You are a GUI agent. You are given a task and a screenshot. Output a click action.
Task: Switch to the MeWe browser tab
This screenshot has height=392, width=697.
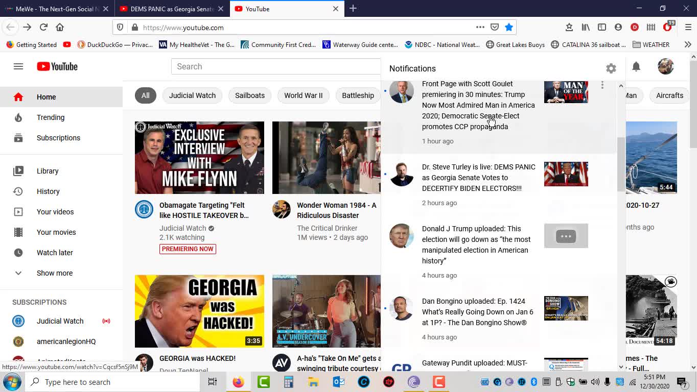[x=57, y=9]
